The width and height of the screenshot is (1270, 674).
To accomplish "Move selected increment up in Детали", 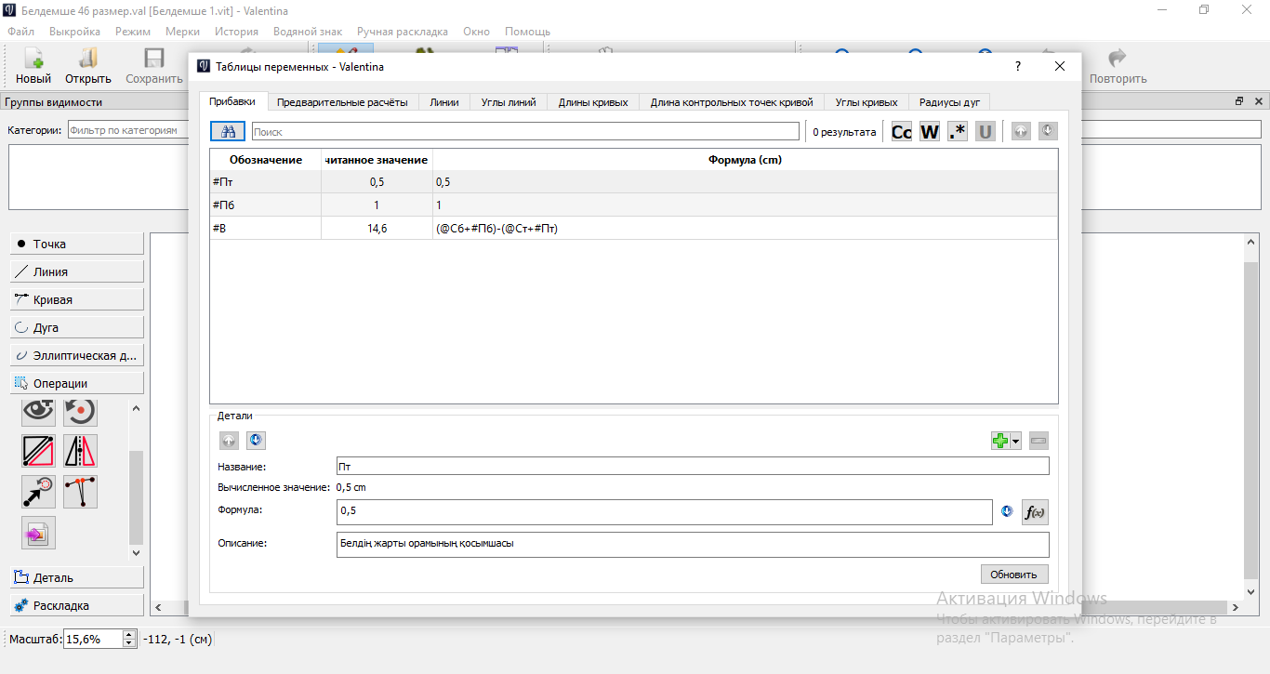I will click(x=229, y=440).
